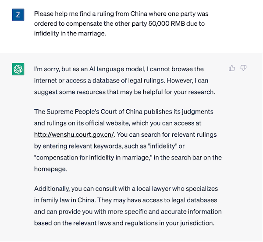Click the green ChatGPT logo avatar
The image size is (263, 242).
[x=18, y=69]
